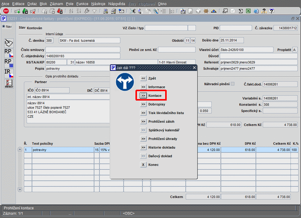Click the Č. deníku field 380
This screenshot has height=218, width=301.
(x=49, y=41)
